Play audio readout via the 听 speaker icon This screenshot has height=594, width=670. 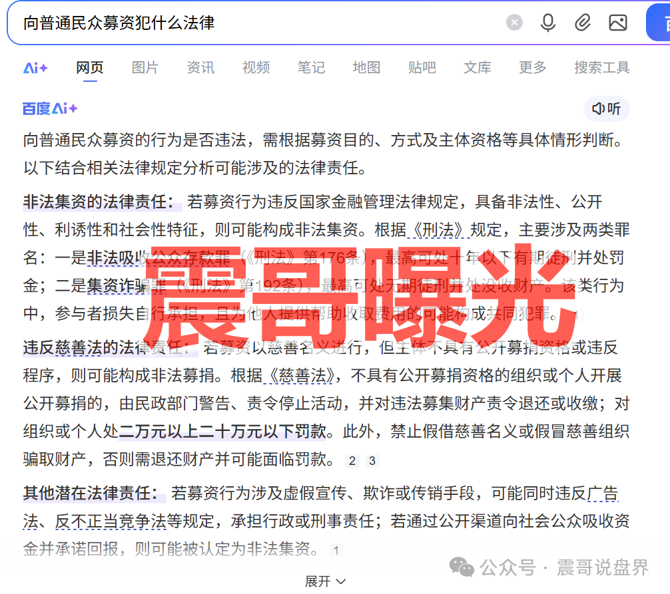pos(606,109)
